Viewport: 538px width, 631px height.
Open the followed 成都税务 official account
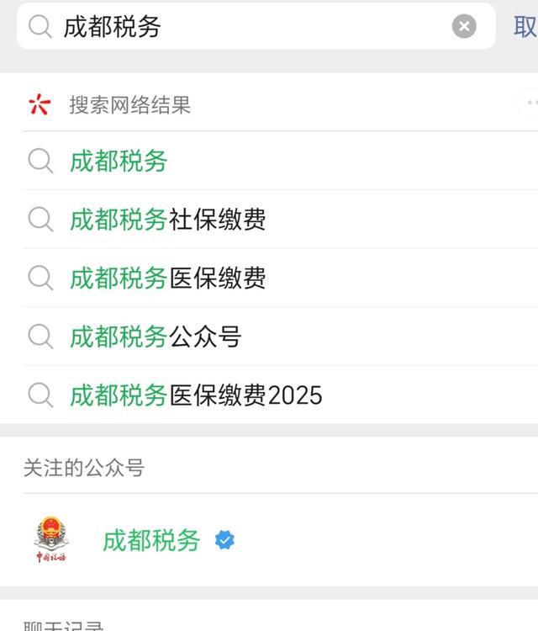[151, 540]
